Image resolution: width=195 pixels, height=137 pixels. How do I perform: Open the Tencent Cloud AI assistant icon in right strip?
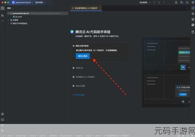[x=193, y=25]
